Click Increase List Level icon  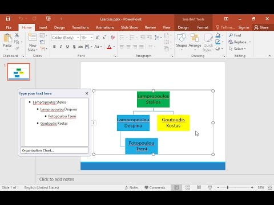click(x=150, y=38)
